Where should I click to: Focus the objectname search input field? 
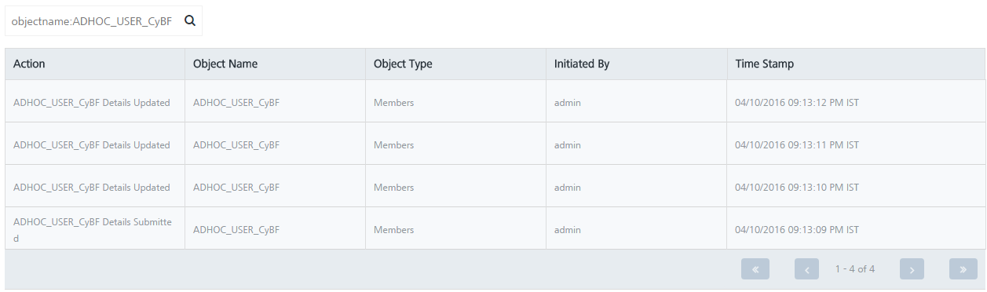coord(93,22)
